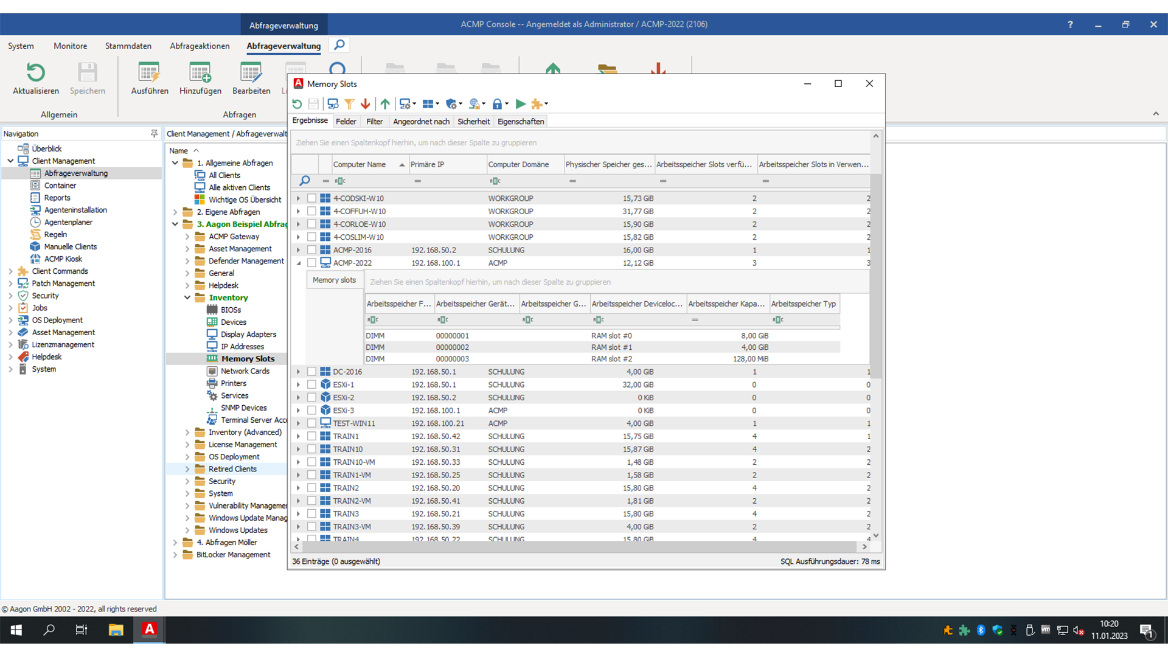
Task: Tick the checkbox for TEST-WIN11
Action: (x=311, y=423)
